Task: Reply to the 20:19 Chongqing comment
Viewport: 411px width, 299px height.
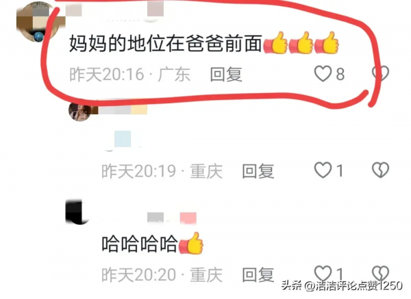Action: [258, 171]
